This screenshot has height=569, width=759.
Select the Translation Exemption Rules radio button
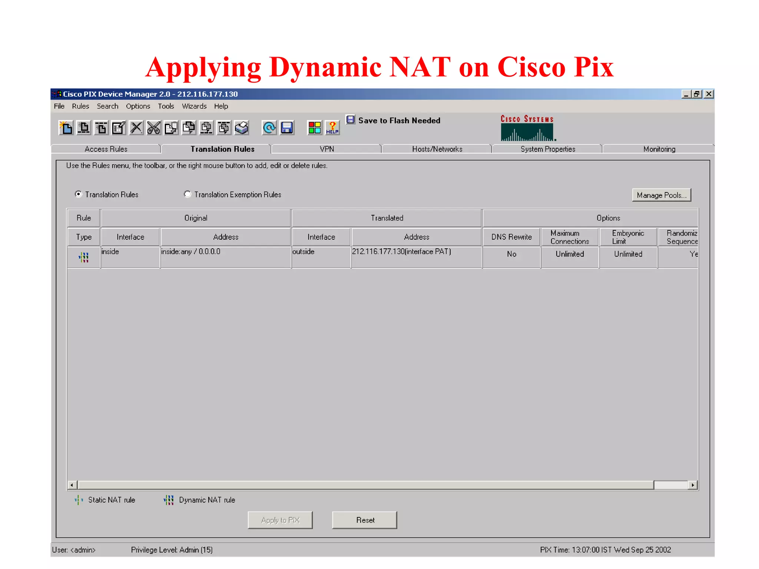[x=188, y=194]
